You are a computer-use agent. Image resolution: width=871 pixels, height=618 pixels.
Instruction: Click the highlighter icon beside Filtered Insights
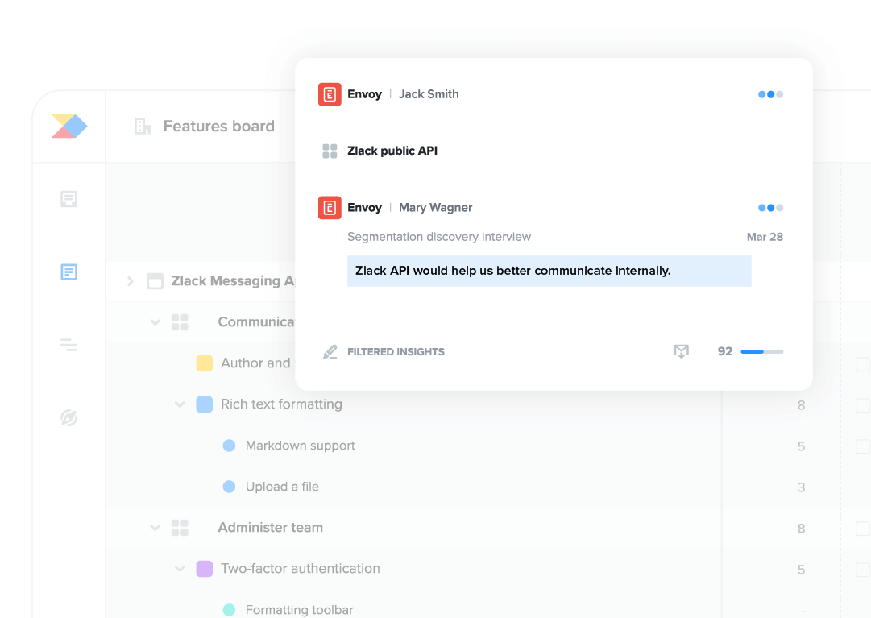330,351
